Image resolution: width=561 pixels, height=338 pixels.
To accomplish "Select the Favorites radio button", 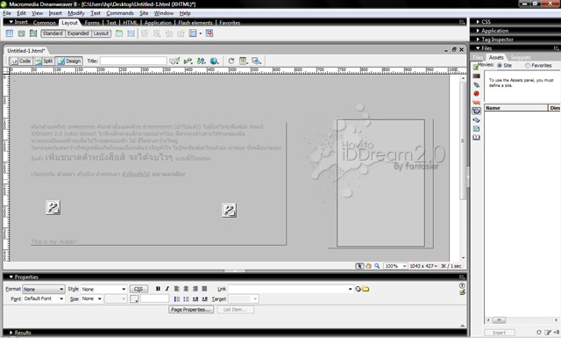I will 528,66.
